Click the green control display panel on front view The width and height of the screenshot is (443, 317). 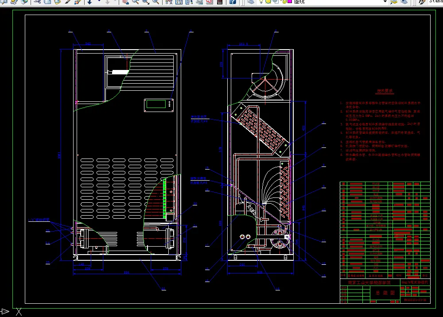tap(156, 104)
